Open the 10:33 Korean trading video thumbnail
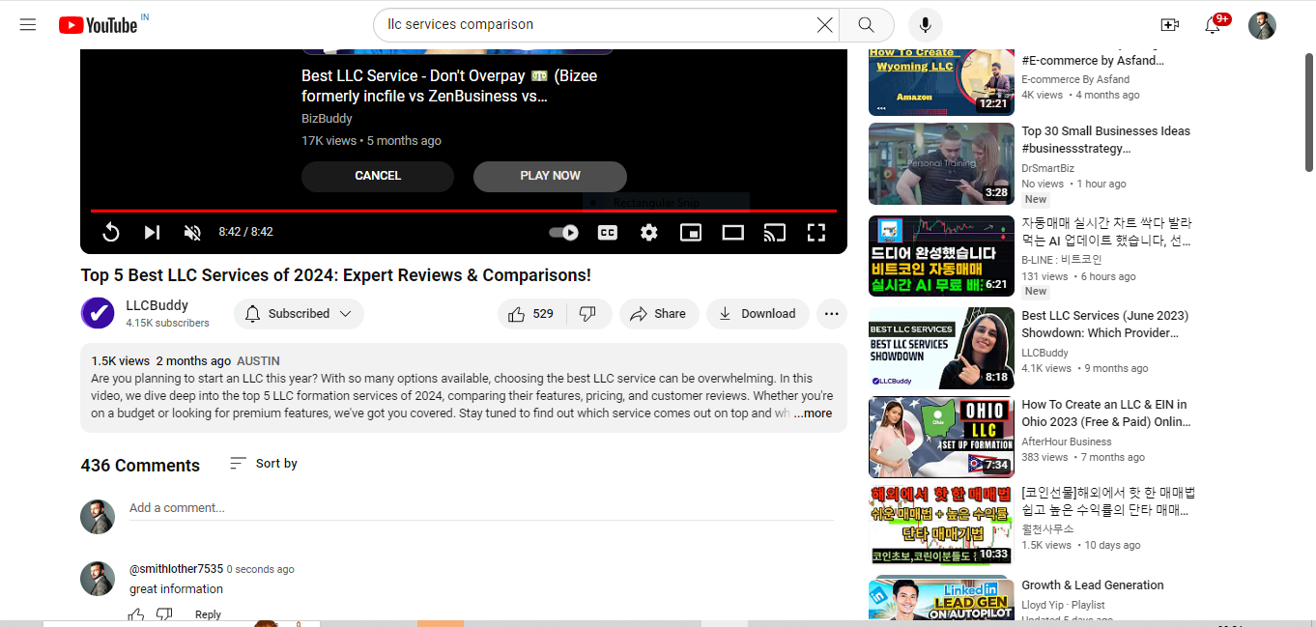 [941, 526]
